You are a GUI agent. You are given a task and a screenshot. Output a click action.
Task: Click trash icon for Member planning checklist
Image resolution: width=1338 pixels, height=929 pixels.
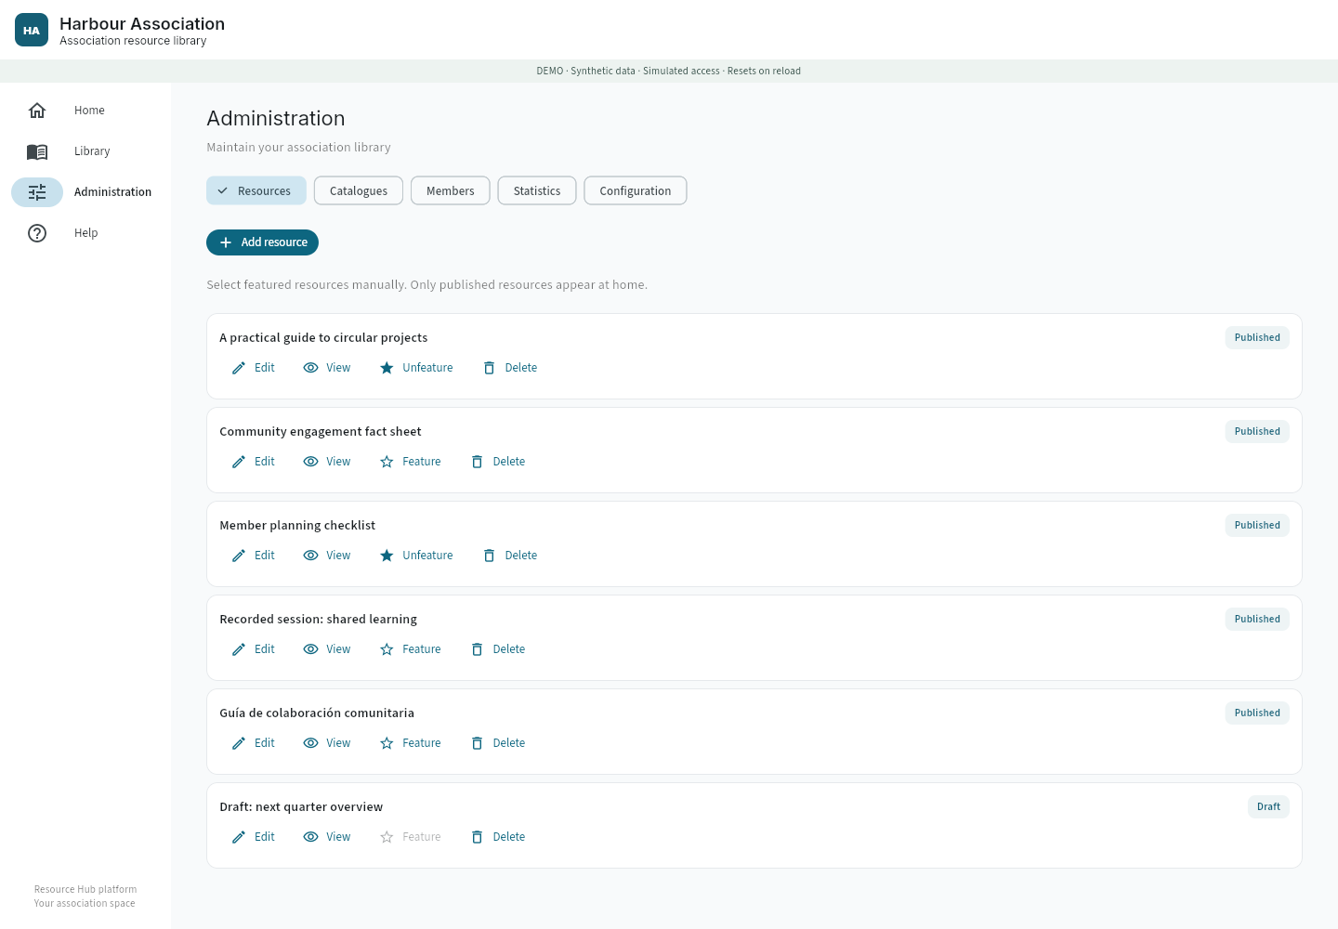(x=489, y=556)
